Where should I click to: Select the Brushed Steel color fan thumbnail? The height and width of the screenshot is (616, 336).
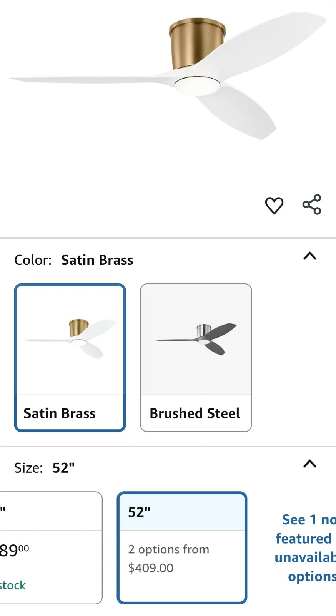pyautogui.click(x=196, y=340)
